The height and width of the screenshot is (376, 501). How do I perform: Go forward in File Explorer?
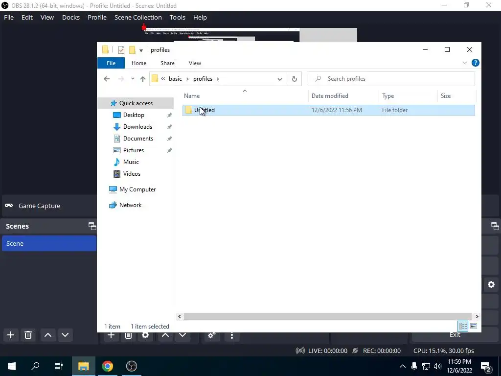(121, 79)
